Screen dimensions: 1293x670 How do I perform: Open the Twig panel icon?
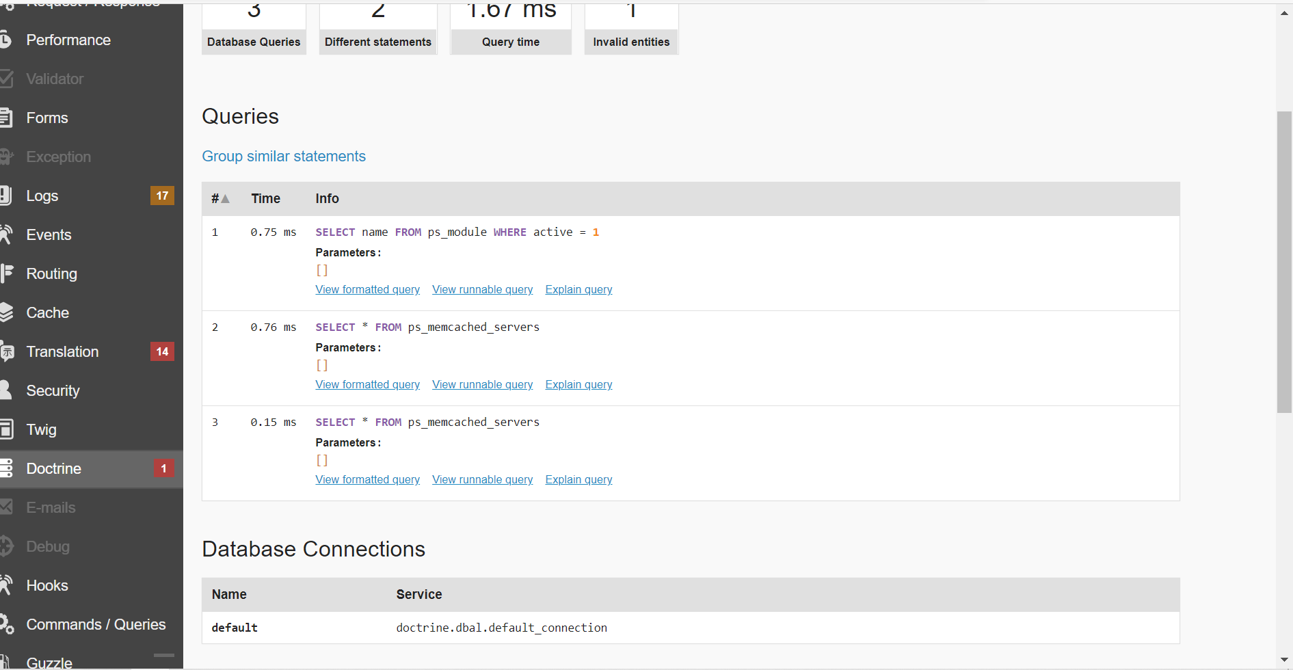[6, 429]
